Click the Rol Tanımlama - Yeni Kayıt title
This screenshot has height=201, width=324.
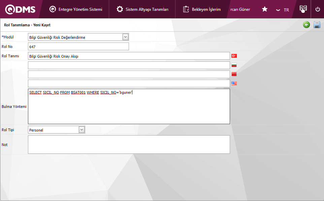(27, 25)
